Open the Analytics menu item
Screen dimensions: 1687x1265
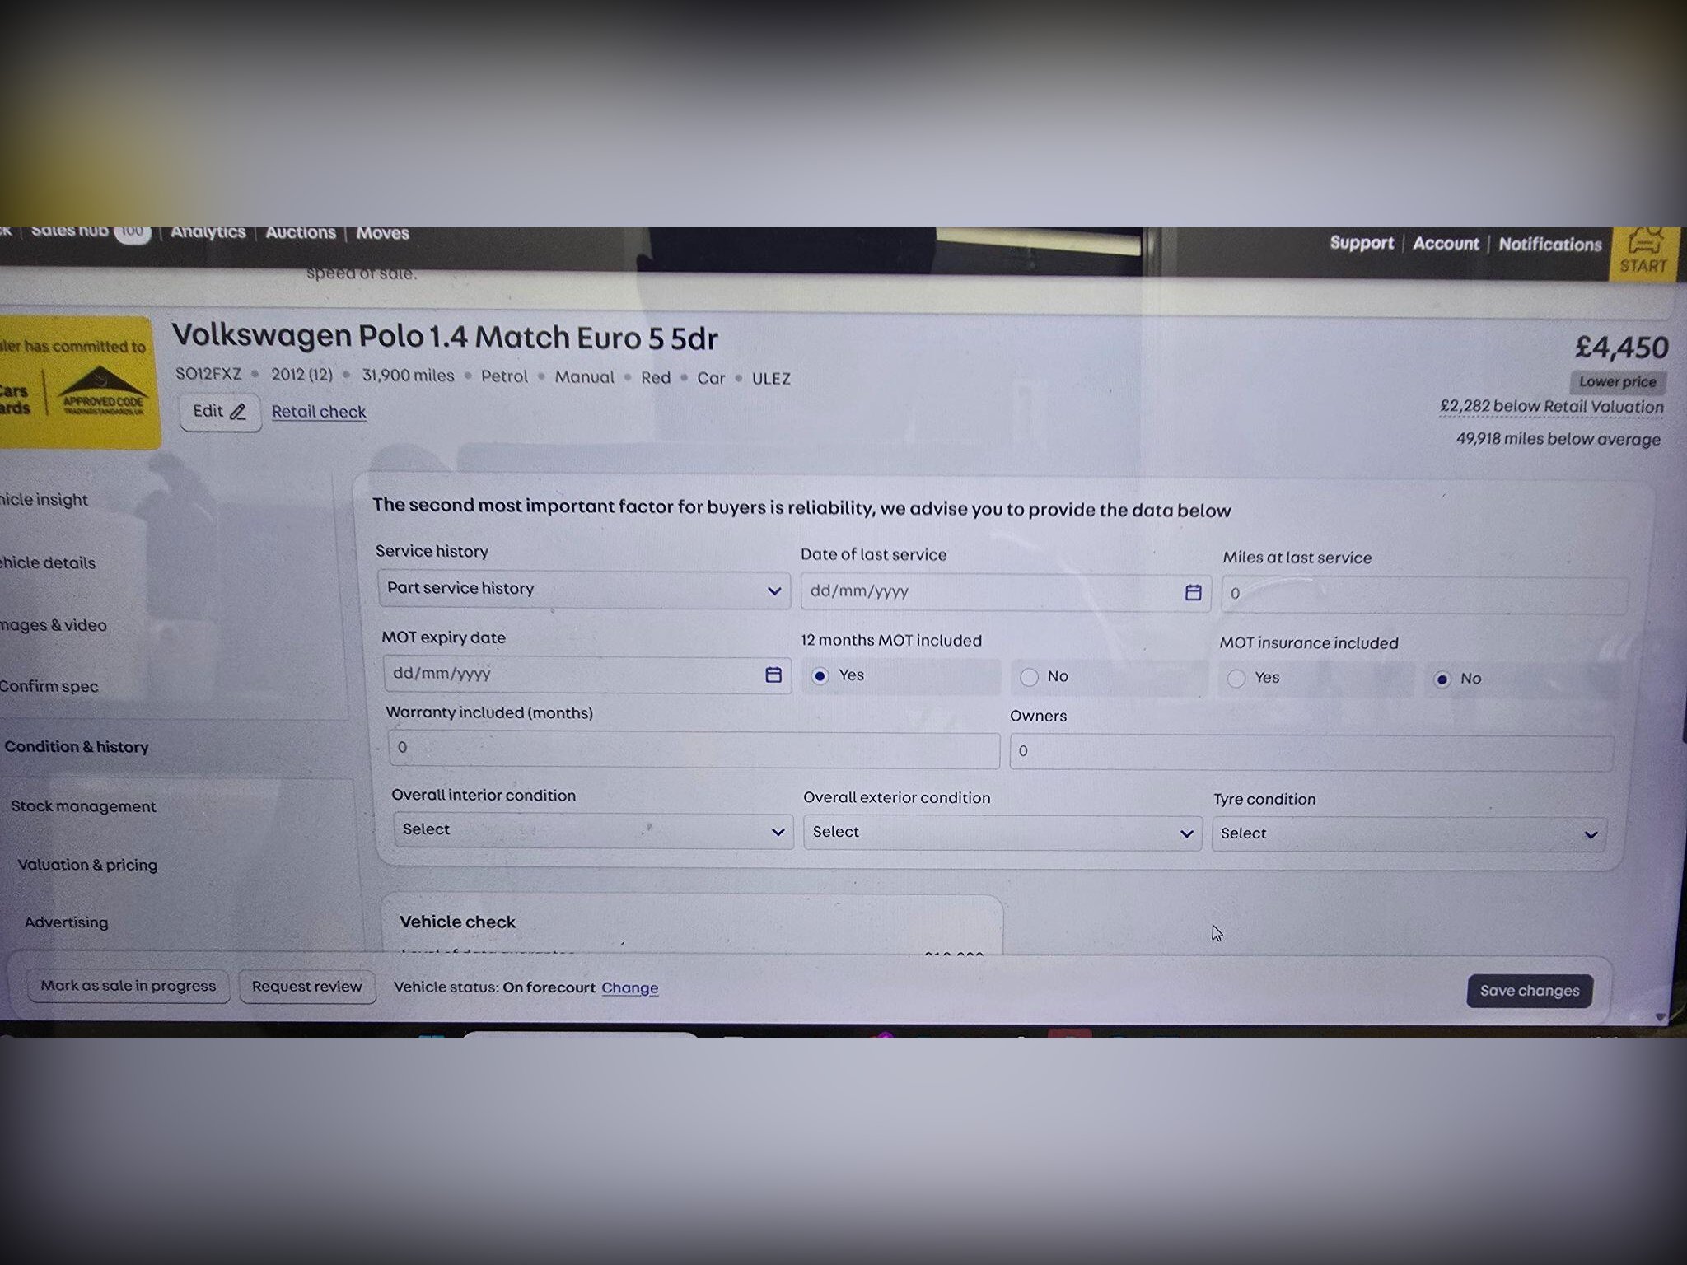pyautogui.click(x=208, y=232)
